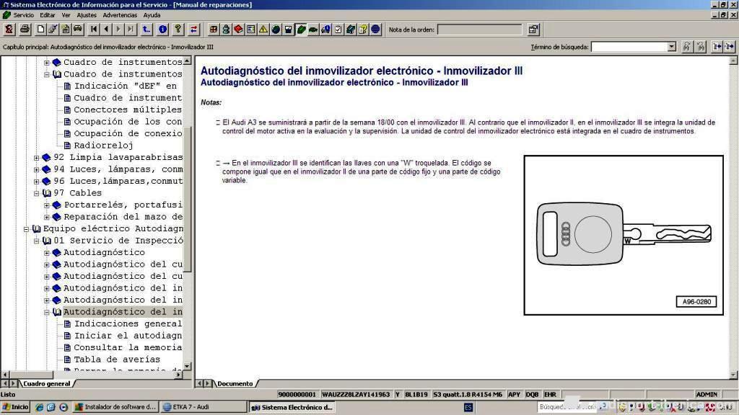Switch to the Cuadro general tab
The height and width of the screenshot is (415, 739).
click(x=47, y=383)
